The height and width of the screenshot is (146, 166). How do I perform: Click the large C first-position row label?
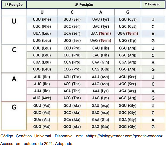click(14, 50)
